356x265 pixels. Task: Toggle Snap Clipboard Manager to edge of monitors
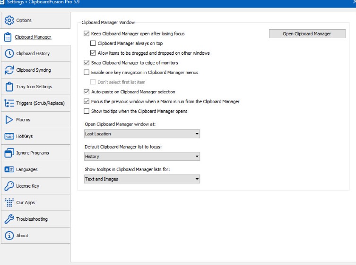click(x=87, y=63)
